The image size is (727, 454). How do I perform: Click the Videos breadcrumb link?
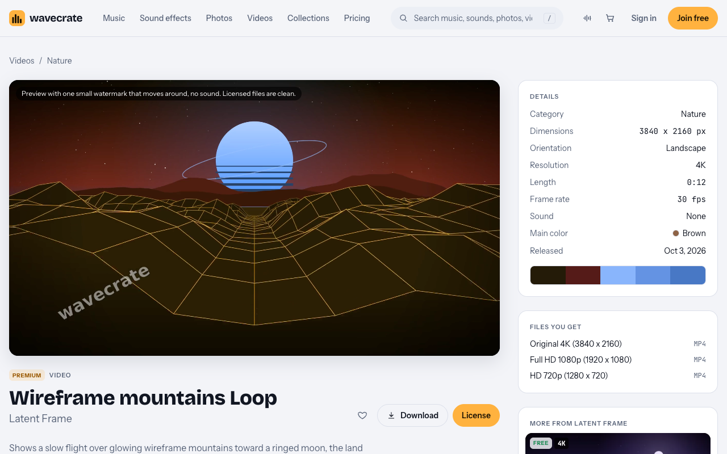point(22,61)
